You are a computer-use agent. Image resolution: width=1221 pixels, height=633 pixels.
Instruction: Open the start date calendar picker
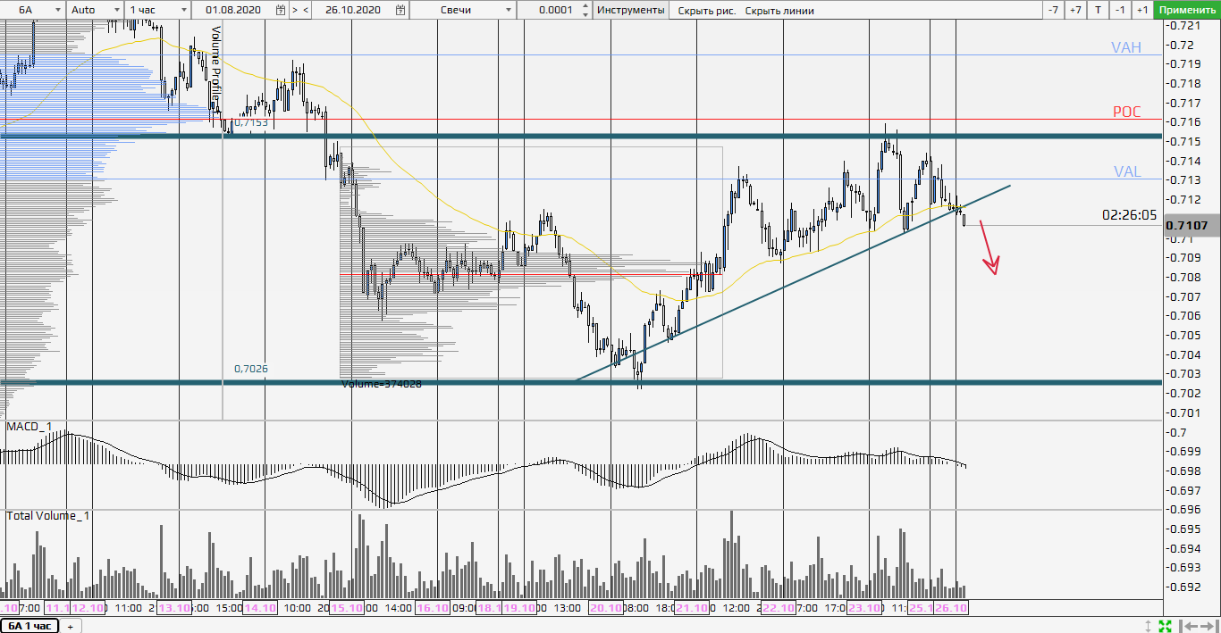(x=282, y=10)
